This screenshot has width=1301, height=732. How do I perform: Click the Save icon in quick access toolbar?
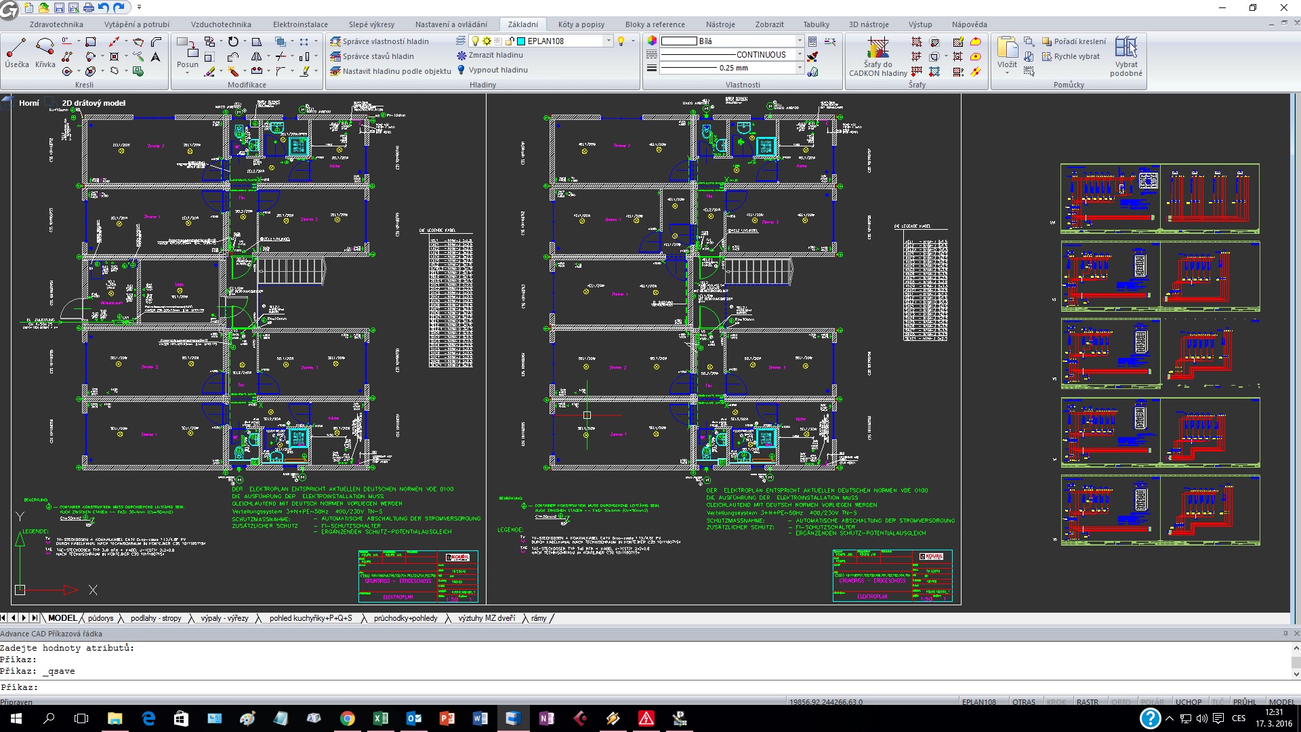59,7
